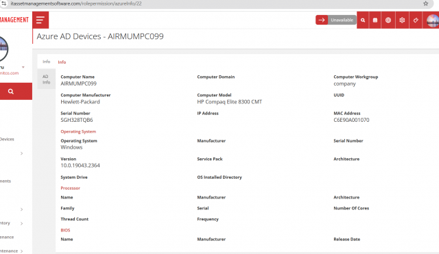Open settings gear in the top toolbar

tap(402, 20)
